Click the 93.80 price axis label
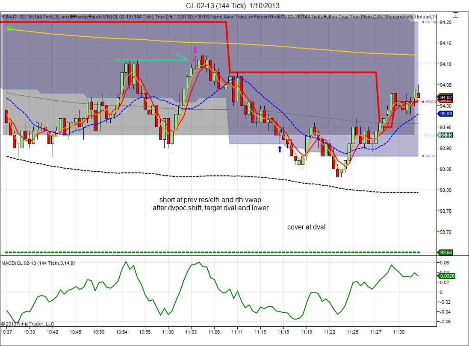 445,190
